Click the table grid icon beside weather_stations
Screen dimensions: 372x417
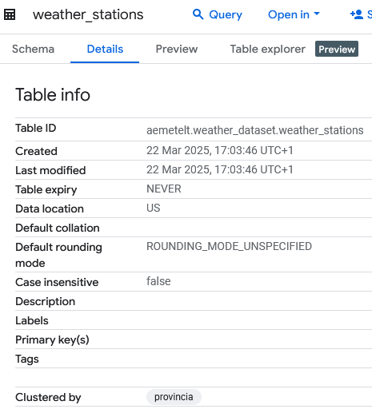click(x=10, y=14)
